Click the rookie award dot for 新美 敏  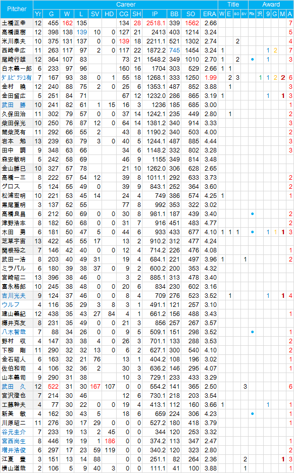tap(252, 413)
